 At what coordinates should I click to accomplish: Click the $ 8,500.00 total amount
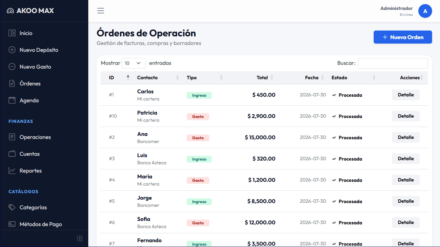tap(261, 201)
